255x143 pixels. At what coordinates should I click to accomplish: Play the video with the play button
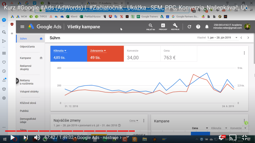point(12,138)
